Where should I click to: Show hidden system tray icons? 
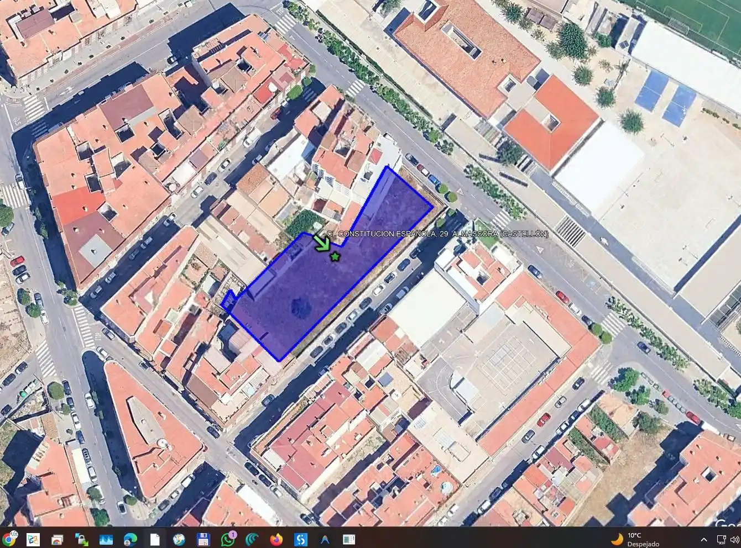coord(704,539)
